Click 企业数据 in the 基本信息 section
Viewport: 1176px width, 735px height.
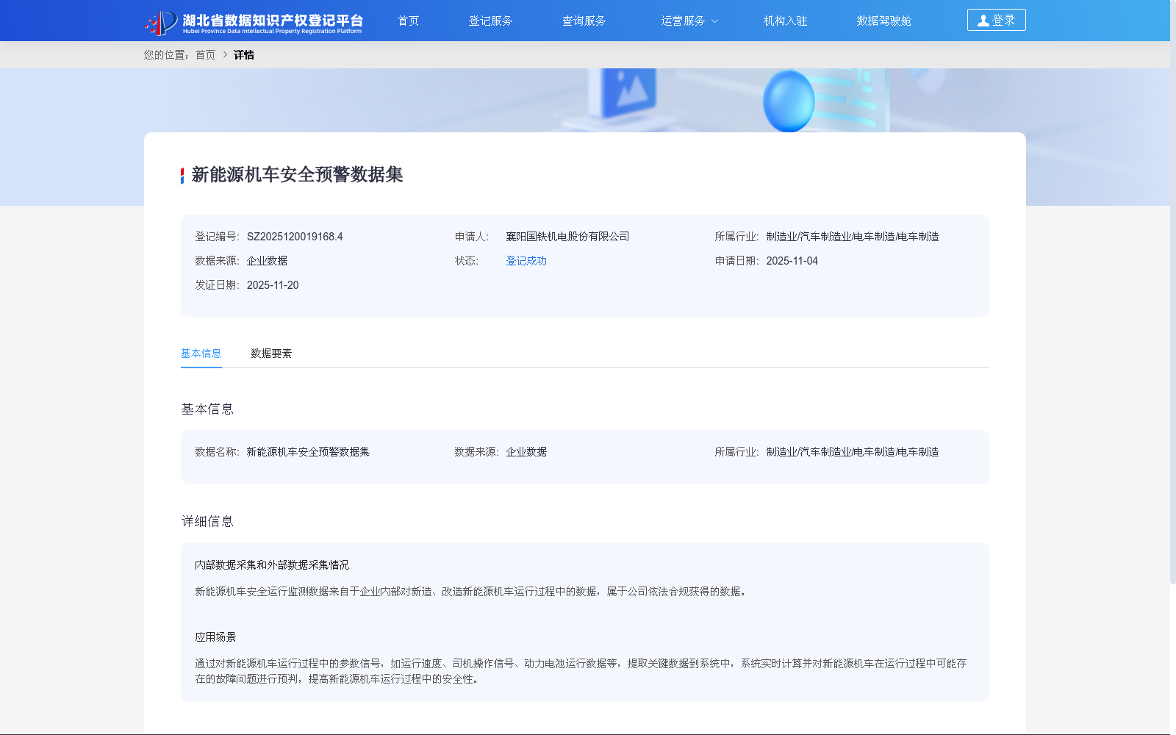[526, 452]
